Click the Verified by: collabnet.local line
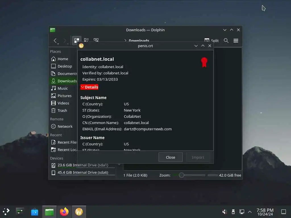Screen dimensions: 291x218 pyautogui.click(x=105, y=73)
